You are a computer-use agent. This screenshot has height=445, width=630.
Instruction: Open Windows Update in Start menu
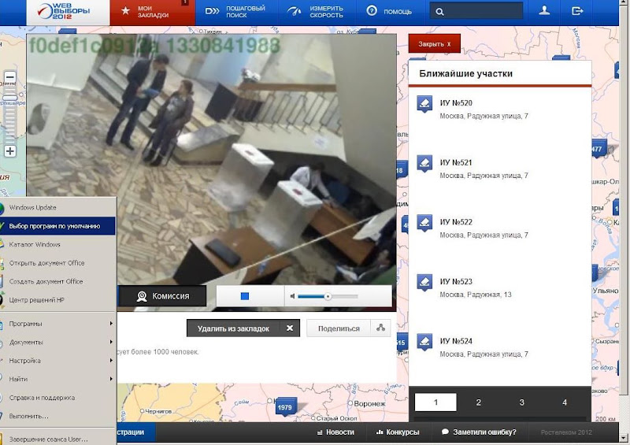[57, 207]
